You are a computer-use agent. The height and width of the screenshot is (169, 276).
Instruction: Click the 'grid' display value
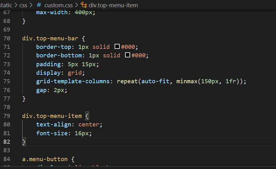(75, 73)
